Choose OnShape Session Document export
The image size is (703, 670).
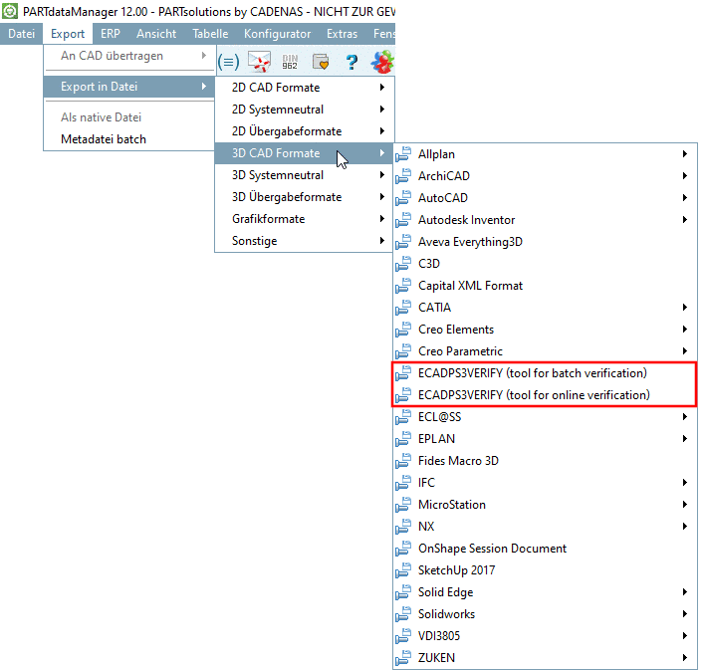click(545, 549)
